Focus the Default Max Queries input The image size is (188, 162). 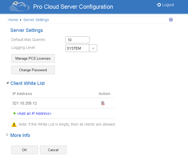coord(78,40)
